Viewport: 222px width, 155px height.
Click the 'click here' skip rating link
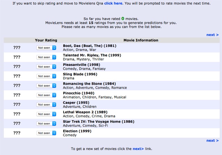[x=113, y=3]
